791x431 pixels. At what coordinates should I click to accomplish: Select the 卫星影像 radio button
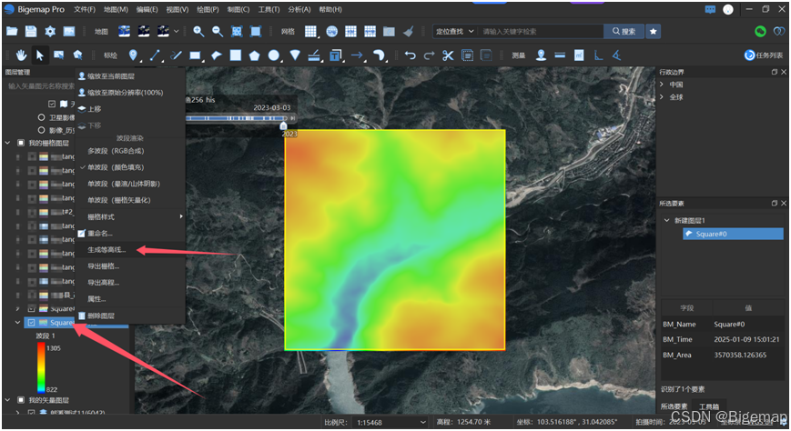pyautogui.click(x=41, y=117)
